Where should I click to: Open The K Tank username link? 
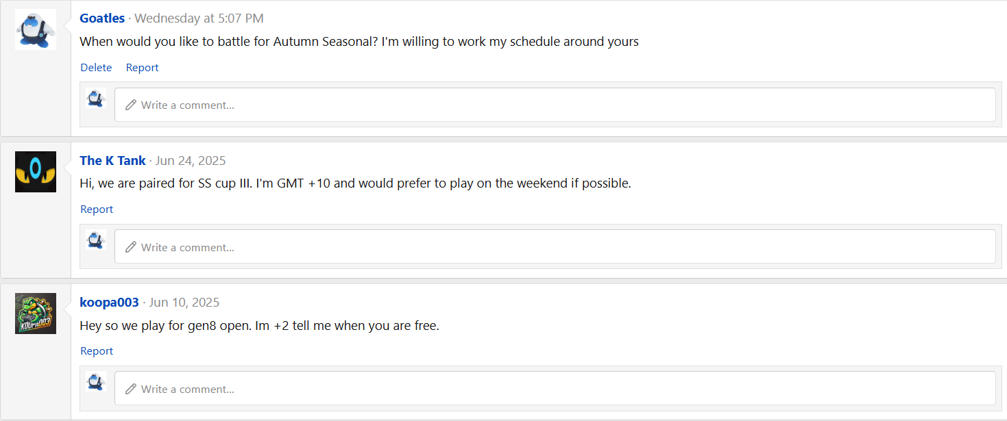[112, 161]
